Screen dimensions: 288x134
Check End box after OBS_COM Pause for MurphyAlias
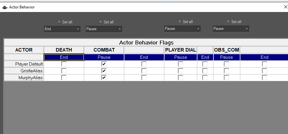[265, 78]
